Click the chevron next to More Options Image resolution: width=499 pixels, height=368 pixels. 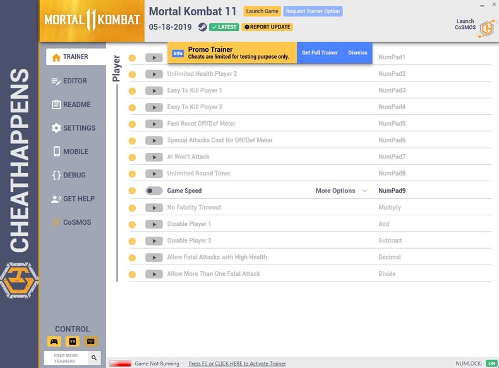tap(364, 191)
